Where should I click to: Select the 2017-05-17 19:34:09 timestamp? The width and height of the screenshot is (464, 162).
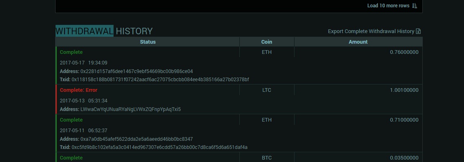[x=83, y=63]
